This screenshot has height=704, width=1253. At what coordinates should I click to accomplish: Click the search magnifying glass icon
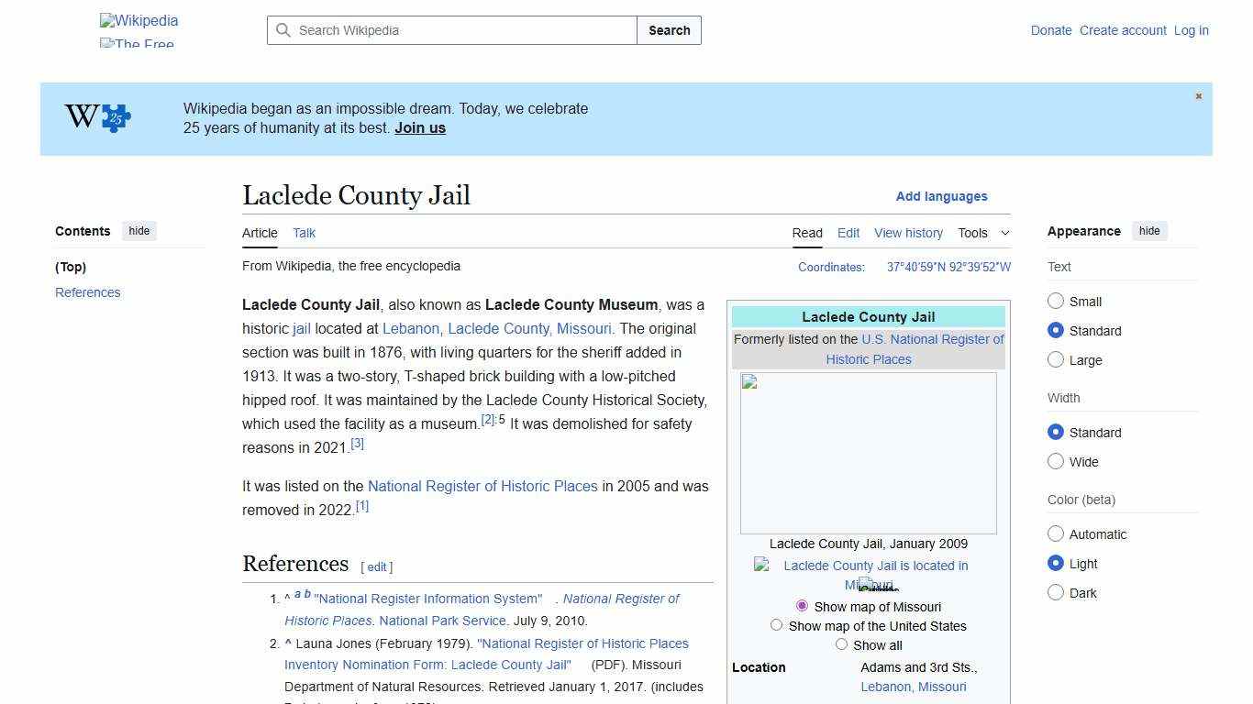click(x=284, y=30)
